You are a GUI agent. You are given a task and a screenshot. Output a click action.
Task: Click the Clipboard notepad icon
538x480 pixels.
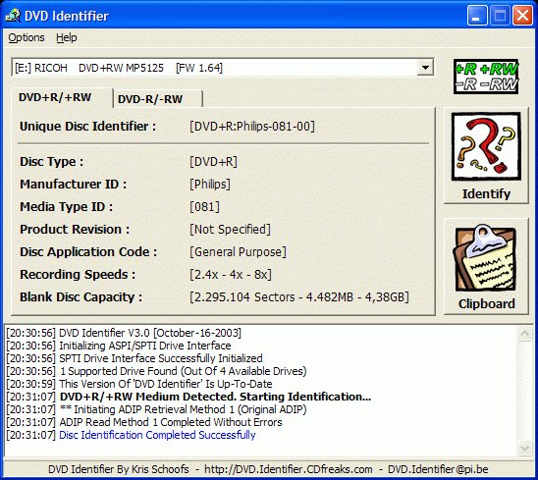click(x=485, y=258)
